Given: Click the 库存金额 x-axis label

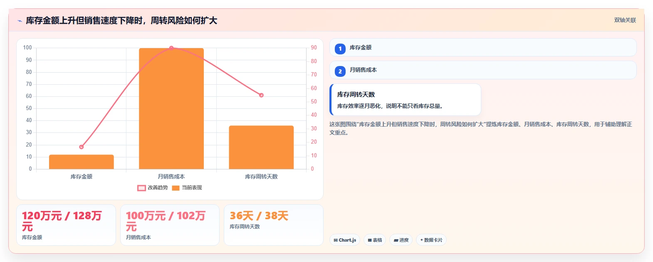Looking at the screenshot, I should coord(82,177).
